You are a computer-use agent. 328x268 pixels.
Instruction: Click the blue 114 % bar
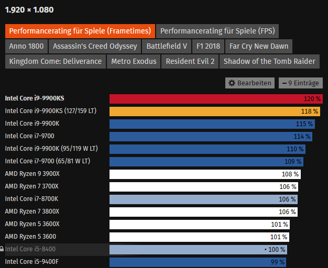coord(211,137)
